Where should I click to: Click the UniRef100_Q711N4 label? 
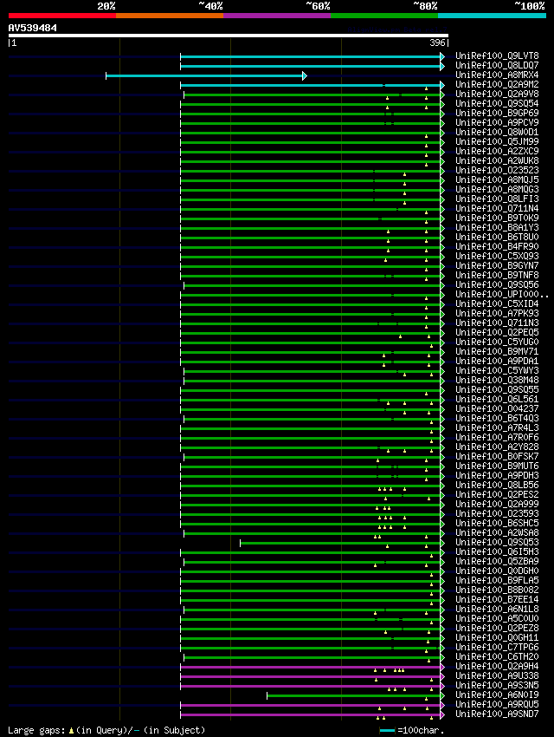coord(497,208)
